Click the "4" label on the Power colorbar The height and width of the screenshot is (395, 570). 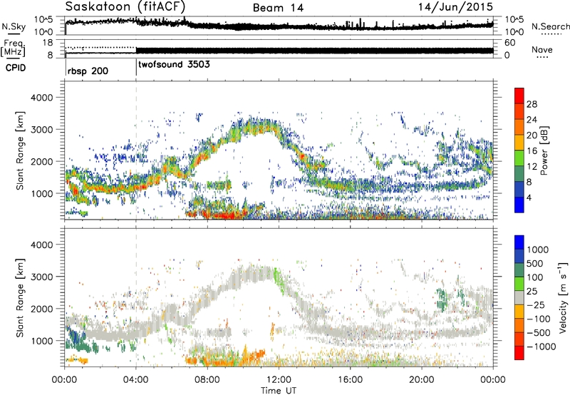(529, 198)
